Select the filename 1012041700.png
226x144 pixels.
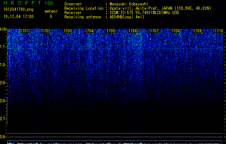click(x=19, y=10)
